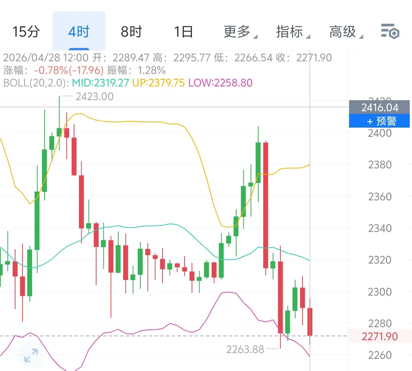
Task: Tap the 开: 2289.47 open value
Action: pyautogui.click(x=121, y=58)
